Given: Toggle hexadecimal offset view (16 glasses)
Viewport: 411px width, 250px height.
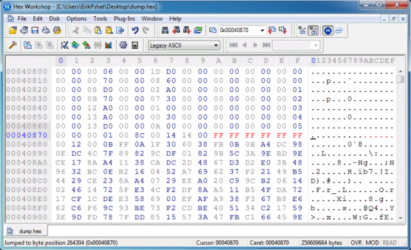Looking at the screenshot, I should [313, 30].
